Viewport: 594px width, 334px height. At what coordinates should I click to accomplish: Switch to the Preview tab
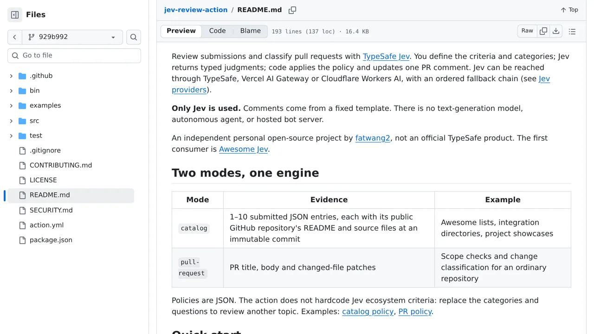pyautogui.click(x=181, y=31)
